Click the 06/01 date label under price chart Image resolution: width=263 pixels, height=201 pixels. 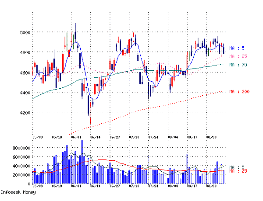coord(76,137)
